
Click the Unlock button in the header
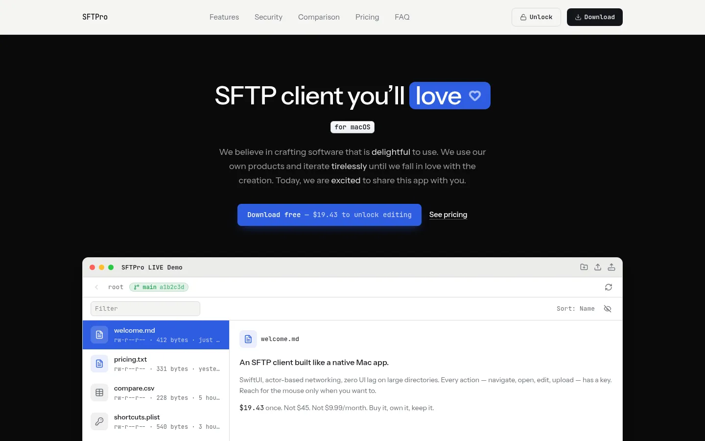click(536, 17)
